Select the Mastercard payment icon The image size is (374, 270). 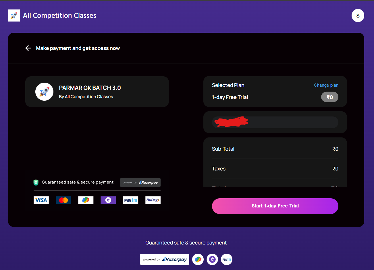tap(63, 200)
